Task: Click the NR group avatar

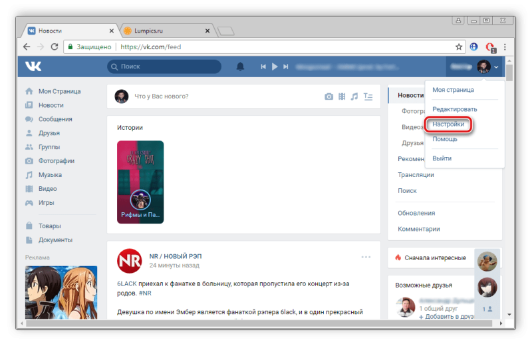Action: coord(129,261)
